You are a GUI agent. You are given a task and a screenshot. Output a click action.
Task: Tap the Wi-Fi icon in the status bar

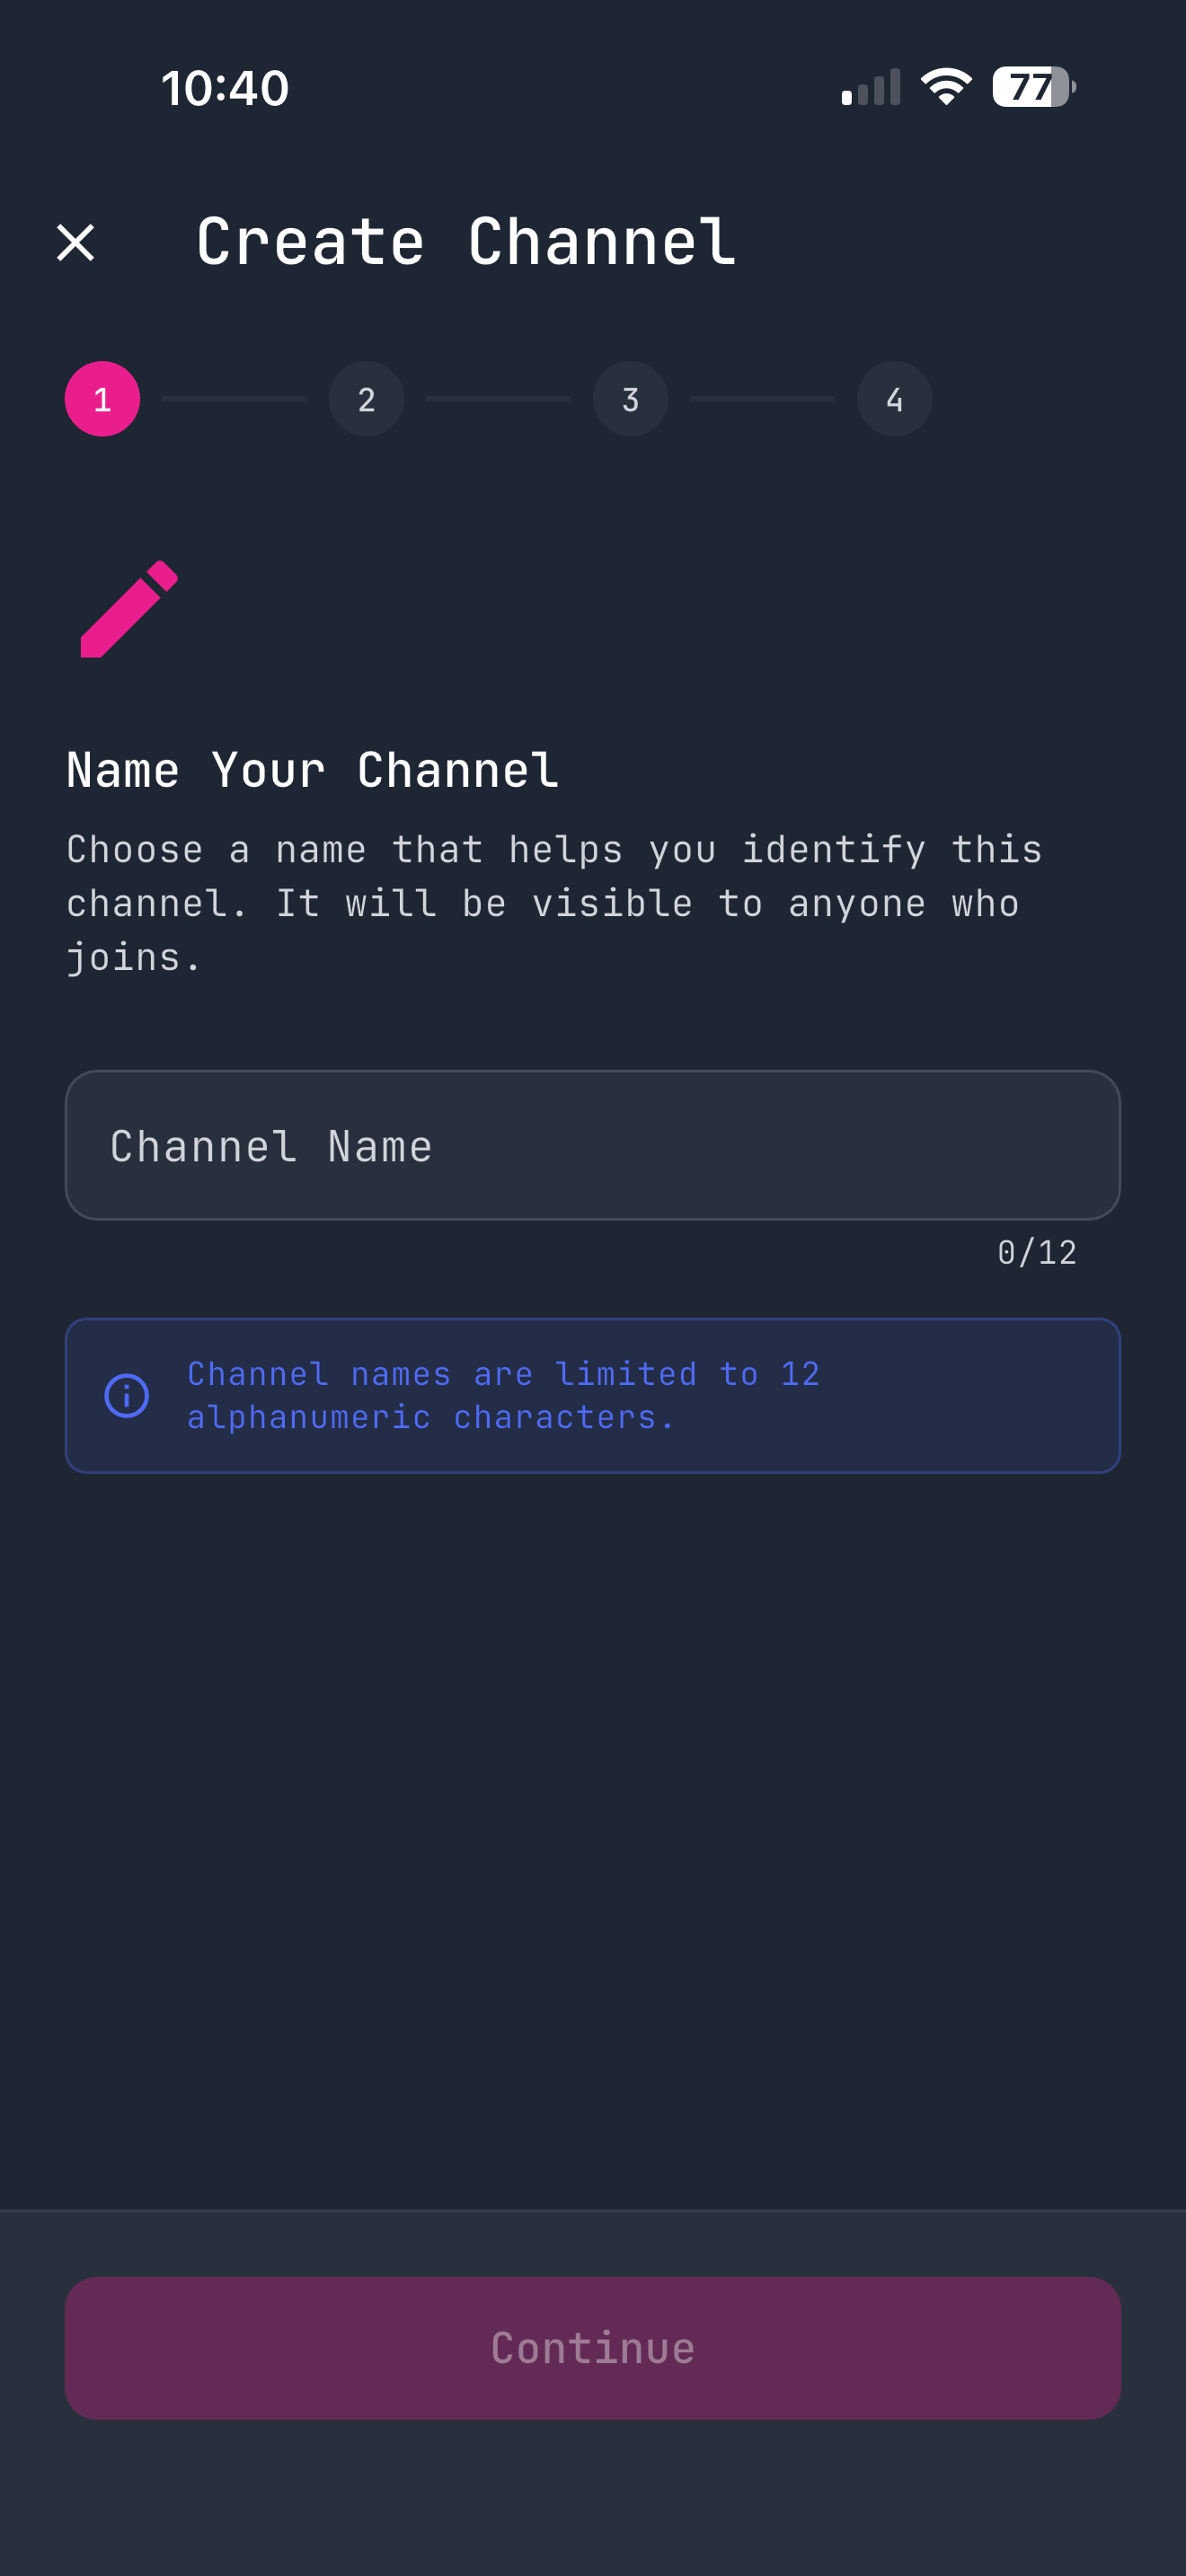pos(944,86)
